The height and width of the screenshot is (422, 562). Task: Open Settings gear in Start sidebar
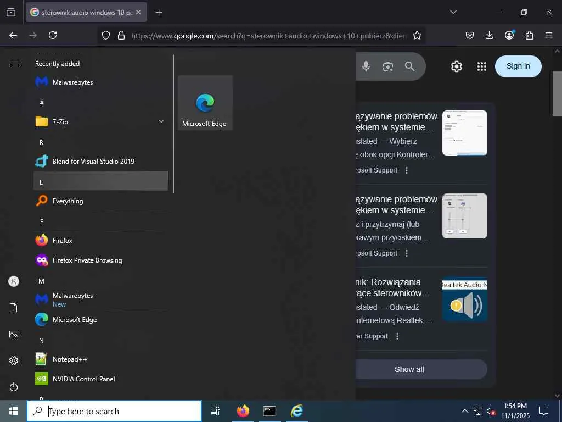pos(14,360)
